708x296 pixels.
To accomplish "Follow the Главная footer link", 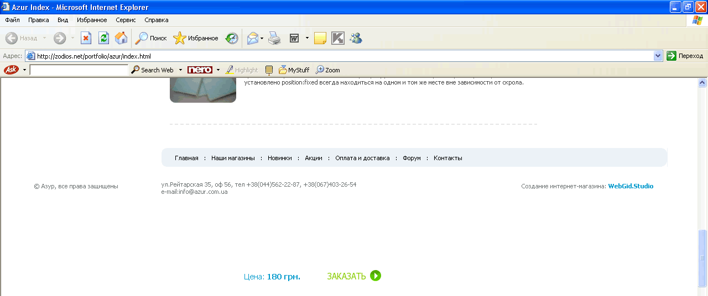I will (x=186, y=158).
